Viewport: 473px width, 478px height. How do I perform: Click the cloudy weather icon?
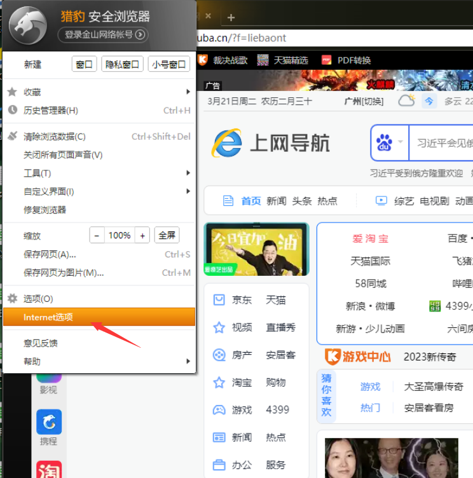[x=406, y=100]
